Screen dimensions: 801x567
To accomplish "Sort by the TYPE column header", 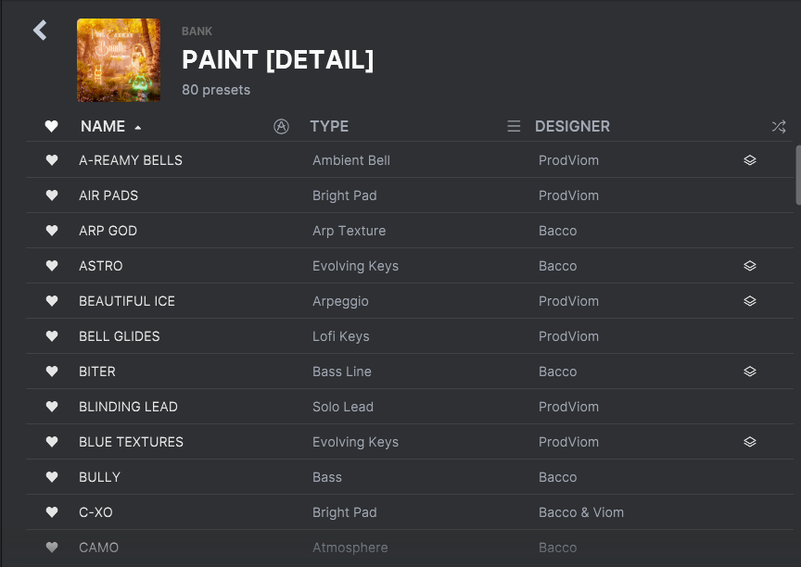I will pos(329,126).
